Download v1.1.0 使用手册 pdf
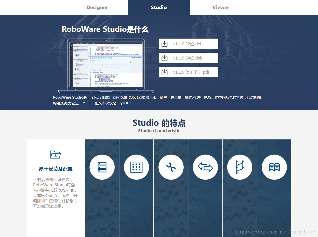The image size is (318, 237). point(188,72)
